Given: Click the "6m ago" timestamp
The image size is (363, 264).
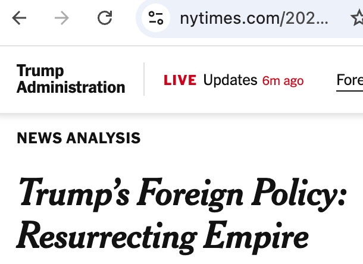Looking at the screenshot, I should point(283,81).
